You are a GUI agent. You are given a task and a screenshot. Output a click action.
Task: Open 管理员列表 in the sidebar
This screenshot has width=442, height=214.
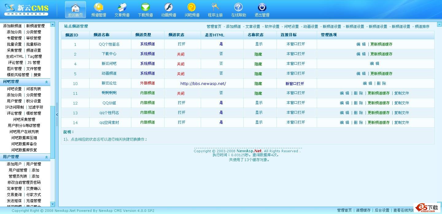(18, 176)
